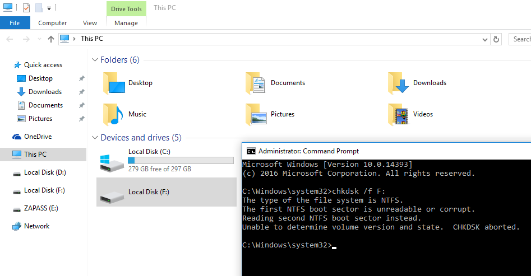The image size is (531, 276).
Task: Go up one level with Up arrow
Action: click(51, 39)
